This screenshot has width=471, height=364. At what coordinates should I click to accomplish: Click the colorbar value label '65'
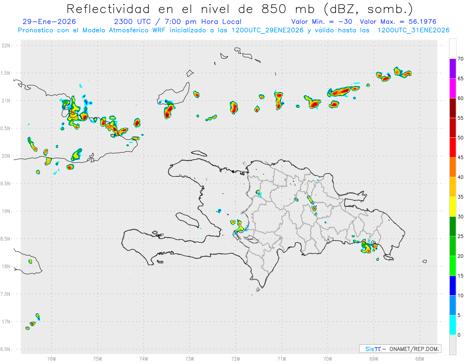(x=460, y=79)
